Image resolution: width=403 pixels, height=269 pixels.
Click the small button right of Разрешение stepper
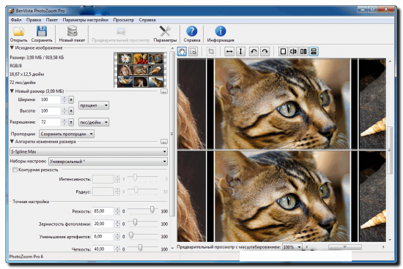(71, 122)
